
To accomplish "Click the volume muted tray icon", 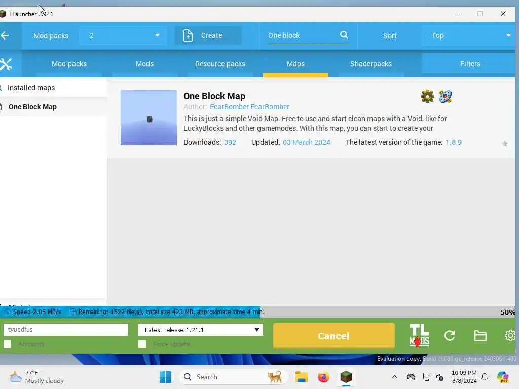I will [x=440, y=377].
